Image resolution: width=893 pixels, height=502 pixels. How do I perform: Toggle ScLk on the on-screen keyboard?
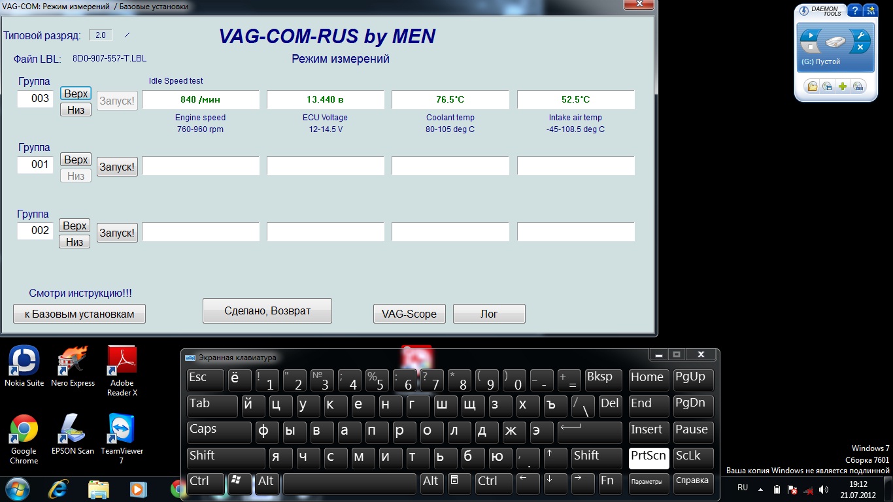(694, 458)
